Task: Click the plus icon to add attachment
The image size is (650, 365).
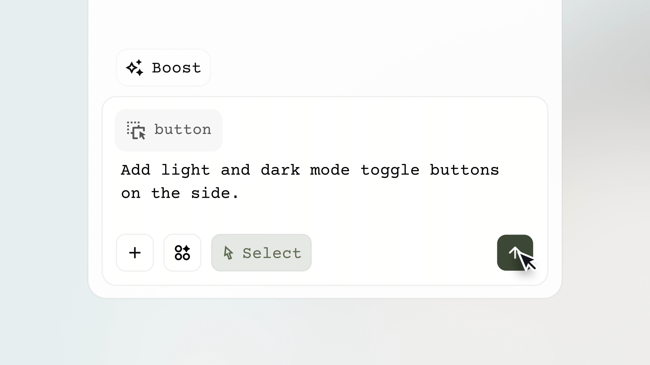Action: click(x=135, y=252)
